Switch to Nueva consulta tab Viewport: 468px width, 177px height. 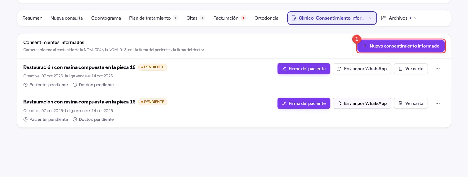67,18
